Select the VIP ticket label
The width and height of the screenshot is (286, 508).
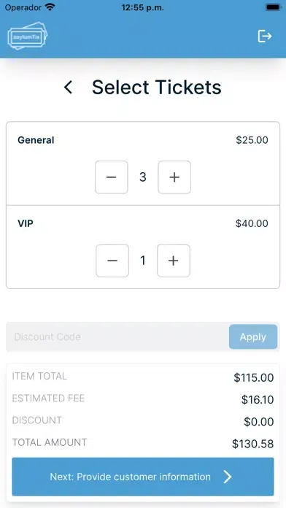pos(26,223)
